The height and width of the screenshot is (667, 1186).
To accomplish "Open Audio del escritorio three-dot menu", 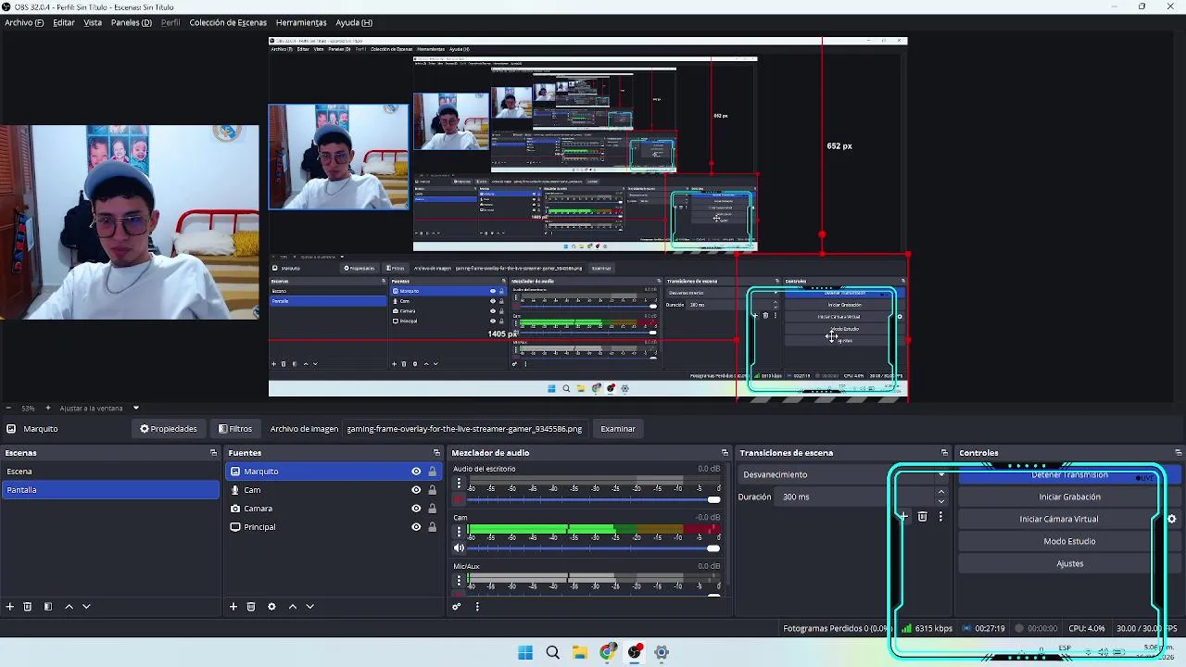I will (x=459, y=483).
